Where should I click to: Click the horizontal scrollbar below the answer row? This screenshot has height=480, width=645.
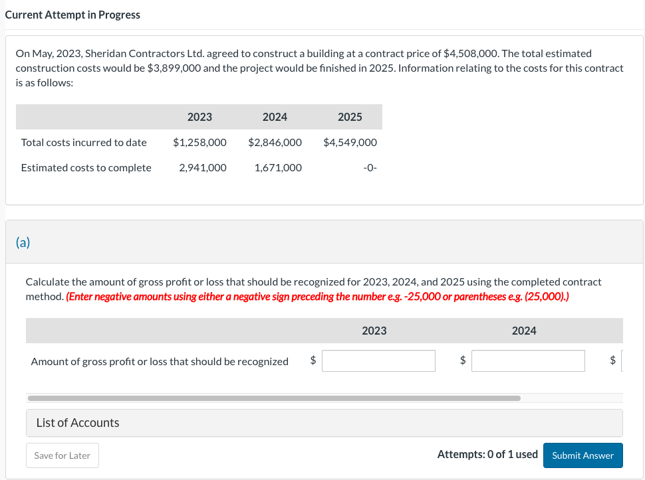[274, 398]
